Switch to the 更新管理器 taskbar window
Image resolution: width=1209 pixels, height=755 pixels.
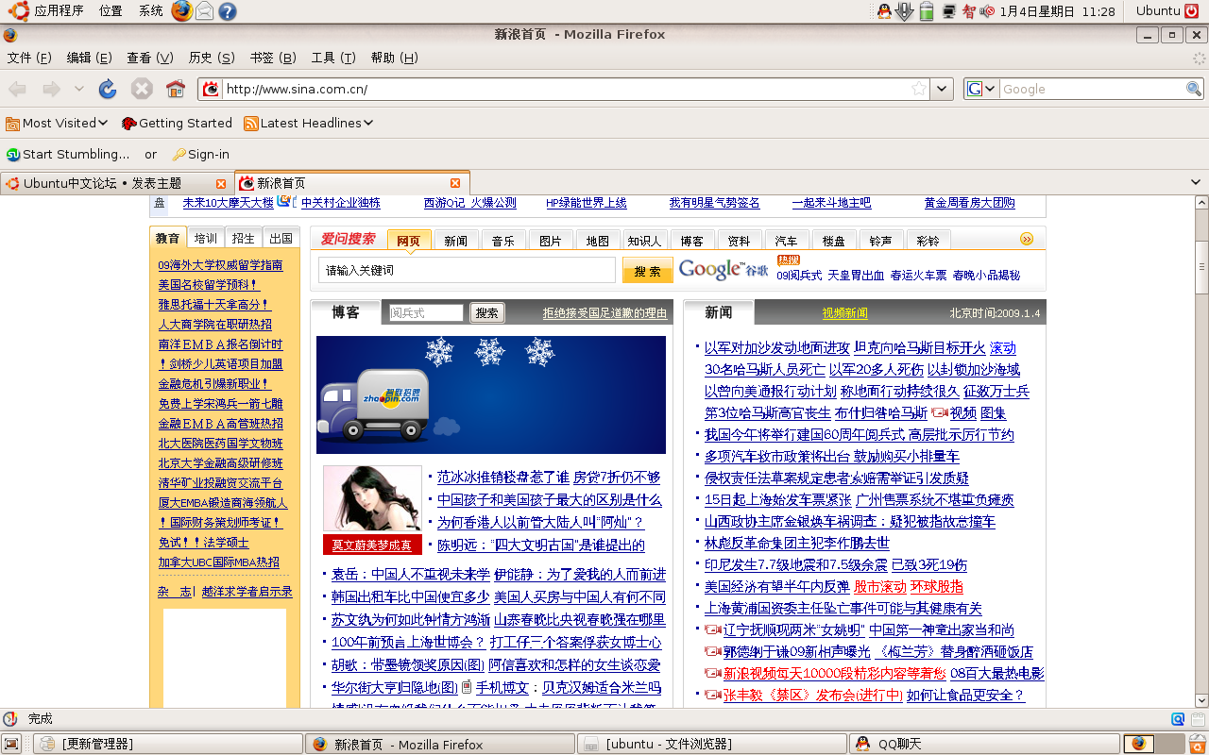click(170, 744)
